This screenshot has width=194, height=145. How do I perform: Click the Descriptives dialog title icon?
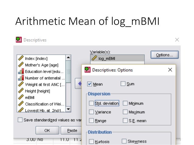(x=19, y=40)
